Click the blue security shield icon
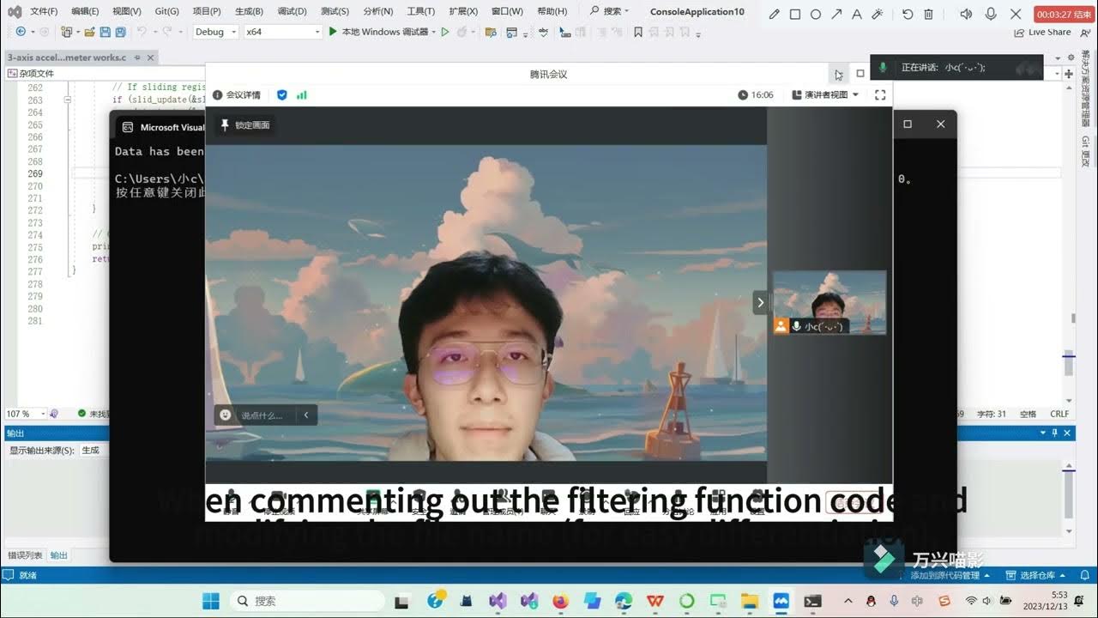Image resolution: width=1098 pixels, height=618 pixels. click(x=281, y=94)
